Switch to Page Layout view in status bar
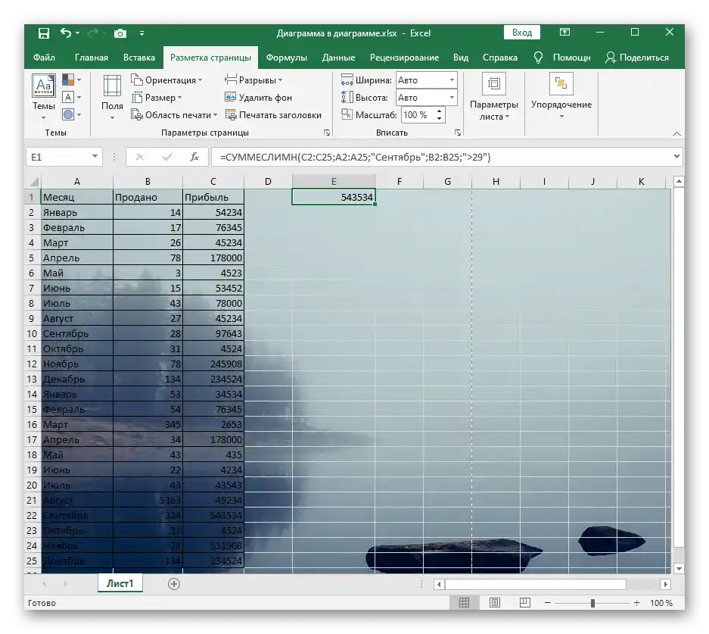 click(495, 602)
